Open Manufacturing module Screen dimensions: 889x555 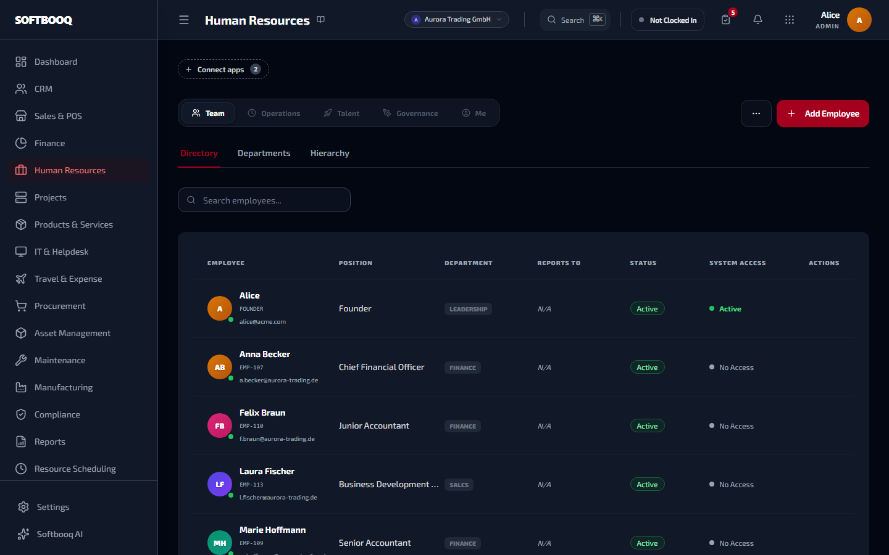click(x=78, y=387)
